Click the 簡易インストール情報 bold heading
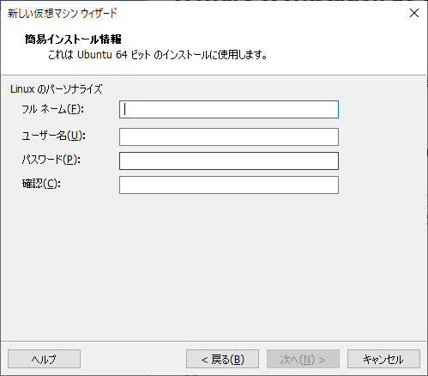This screenshot has height=376, width=428. 73,39
